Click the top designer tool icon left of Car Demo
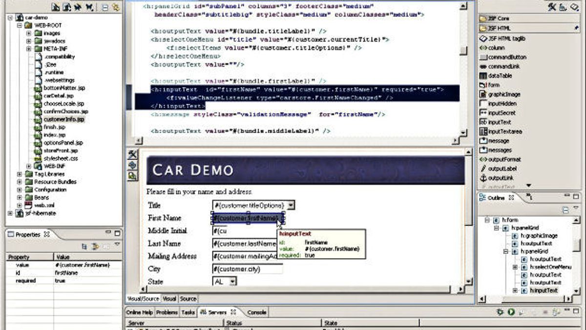The image size is (586, 330). [x=132, y=155]
